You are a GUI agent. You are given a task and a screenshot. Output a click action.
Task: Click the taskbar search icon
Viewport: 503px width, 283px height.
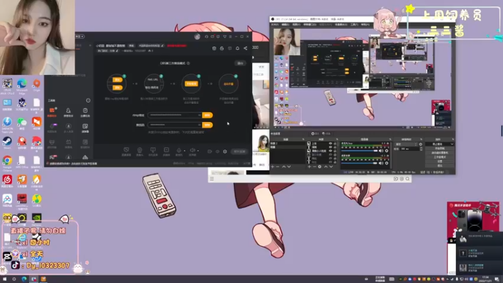(x=14, y=279)
